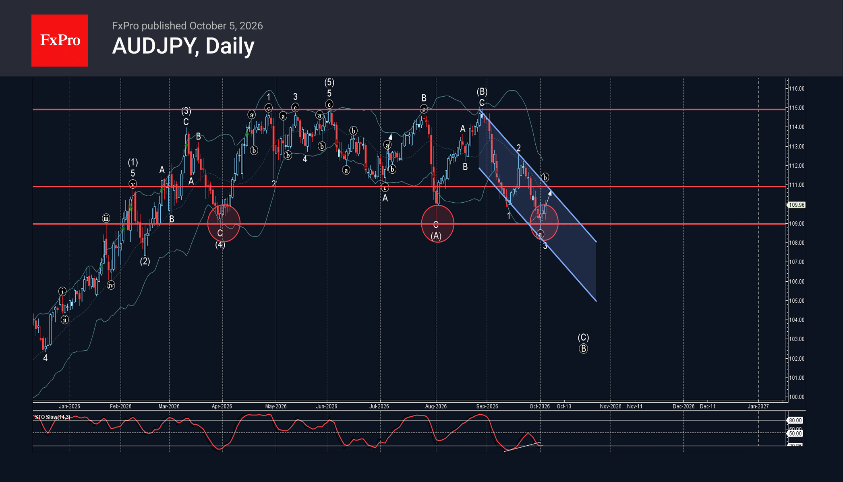Click the (5) wave label at chart top

pyautogui.click(x=329, y=83)
